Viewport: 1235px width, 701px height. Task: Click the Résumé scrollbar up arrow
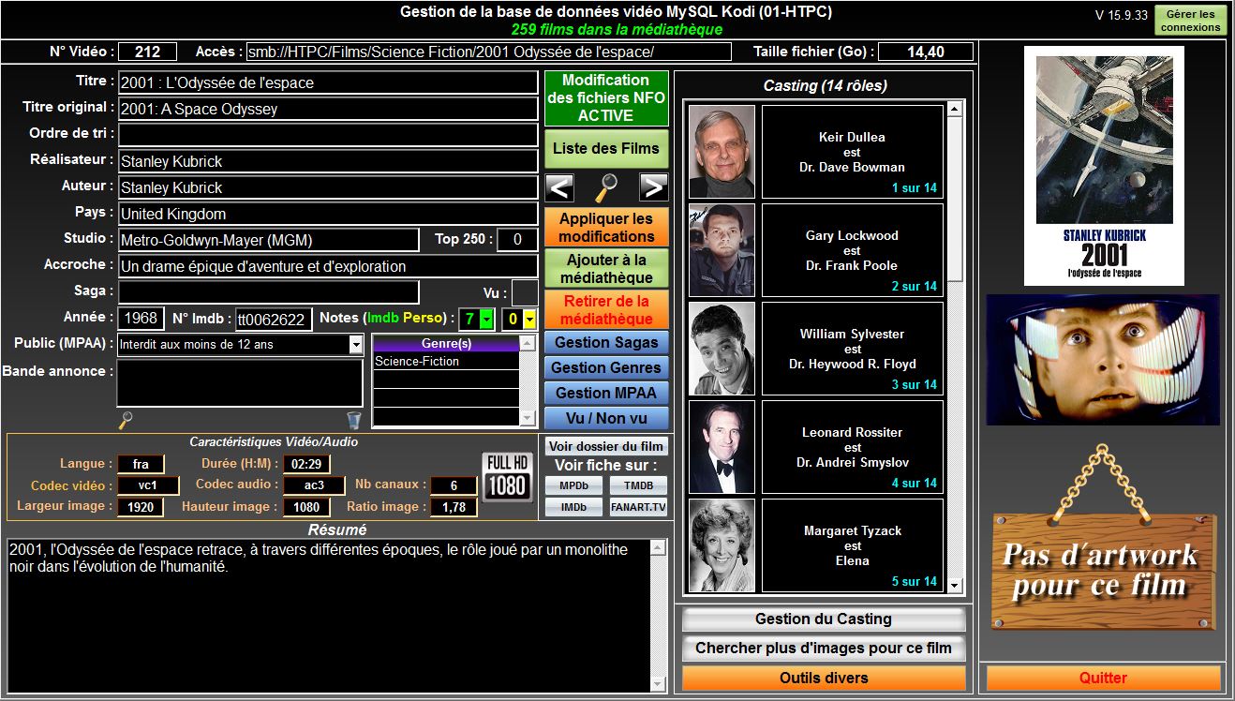pyautogui.click(x=659, y=547)
